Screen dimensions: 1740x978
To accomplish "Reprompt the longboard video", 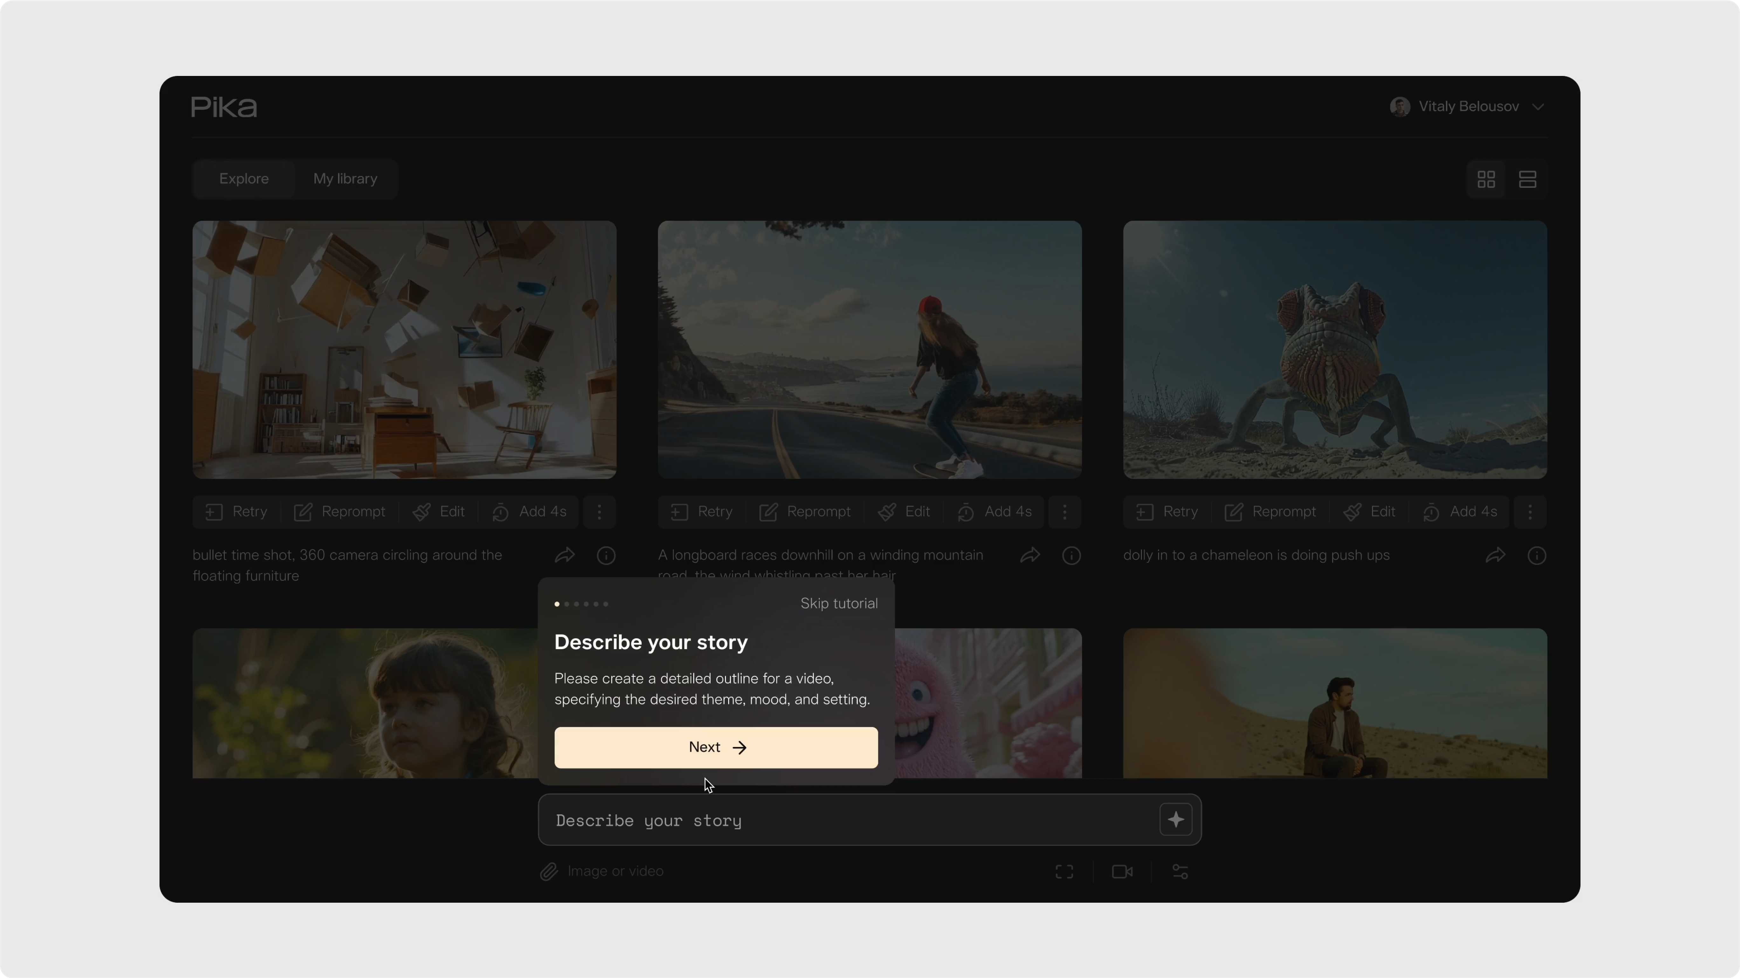I will 805,512.
